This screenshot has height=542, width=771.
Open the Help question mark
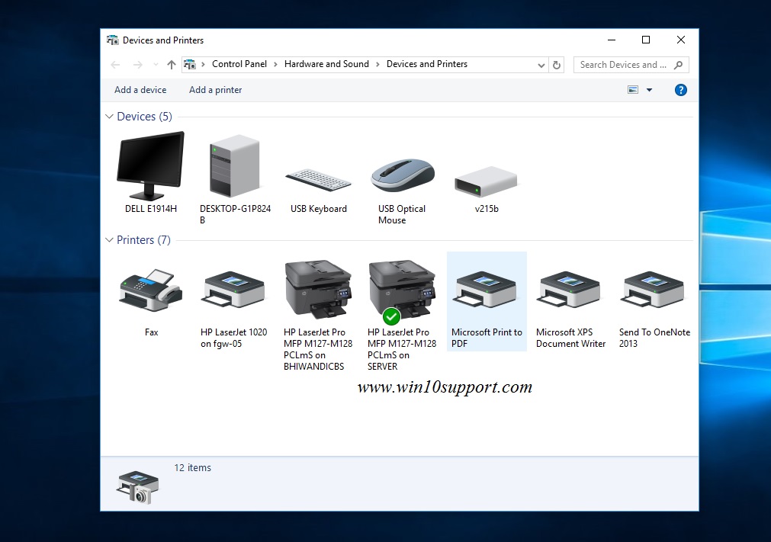(x=679, y=89)
